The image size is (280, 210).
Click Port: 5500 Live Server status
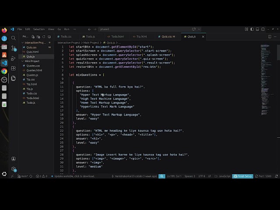pos(263,176)
